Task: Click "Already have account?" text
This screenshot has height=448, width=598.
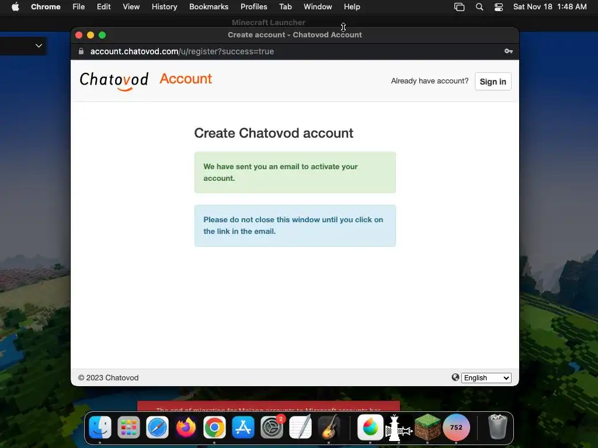Action: [429, 80]
